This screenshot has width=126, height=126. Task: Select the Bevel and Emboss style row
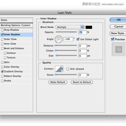[x=16, y=48]
